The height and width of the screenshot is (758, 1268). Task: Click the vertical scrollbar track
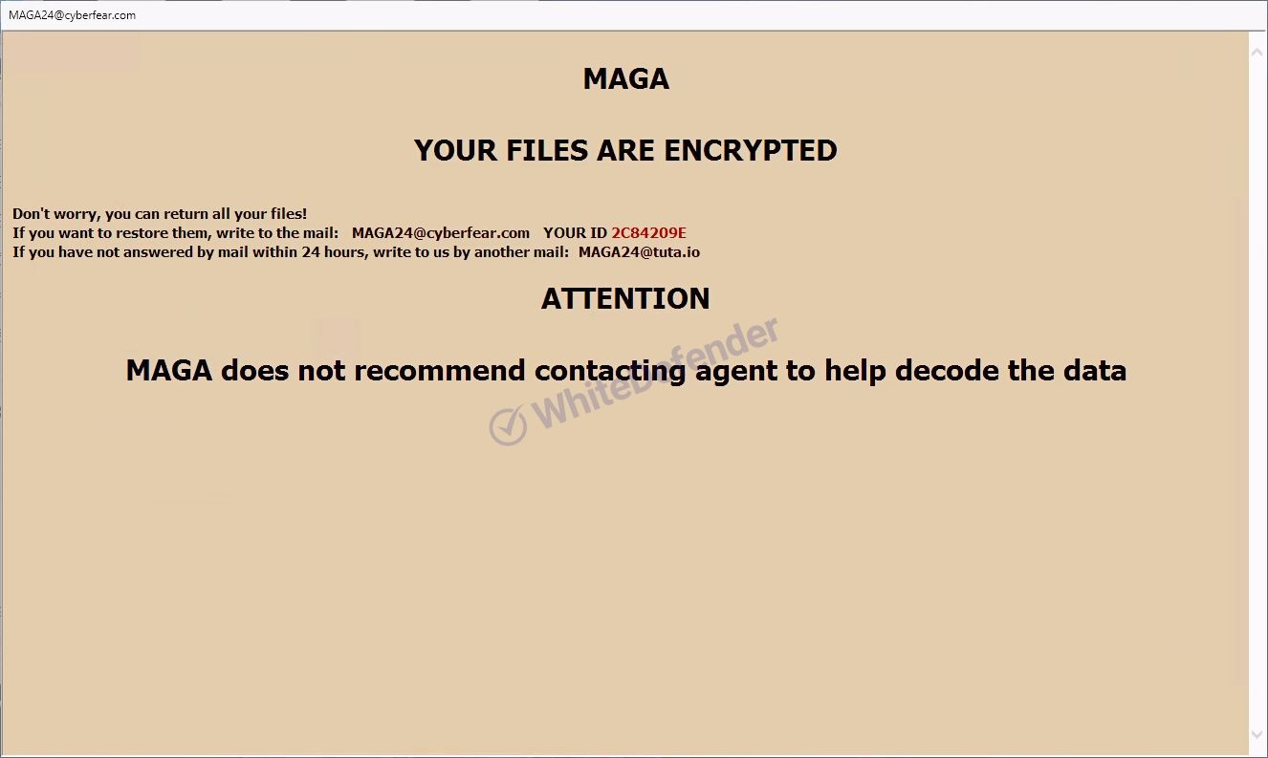[x=1257, y=392]
